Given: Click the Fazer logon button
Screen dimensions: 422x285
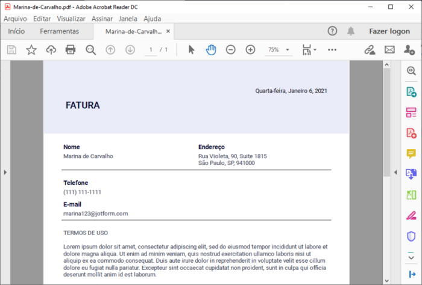Looking at the screenshot, I should [x=389, y=31].
